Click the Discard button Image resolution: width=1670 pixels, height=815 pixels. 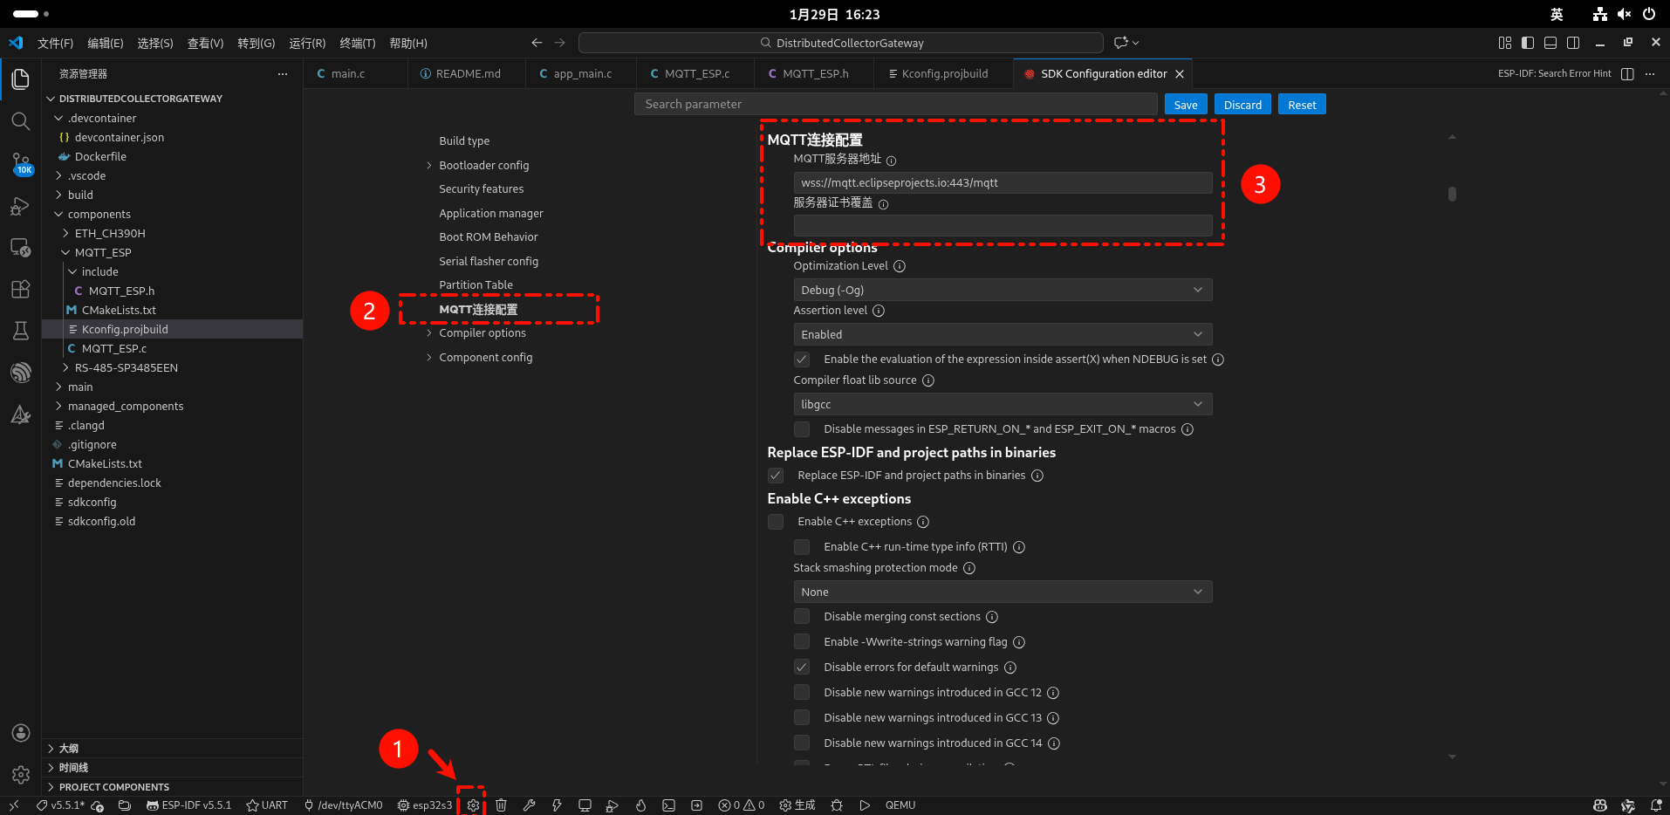(x=1242, y=105)
